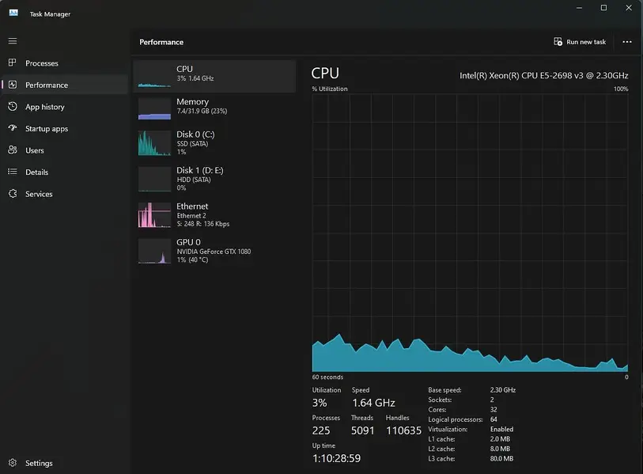Select the CPU resource entry

(x=214, y=76)
